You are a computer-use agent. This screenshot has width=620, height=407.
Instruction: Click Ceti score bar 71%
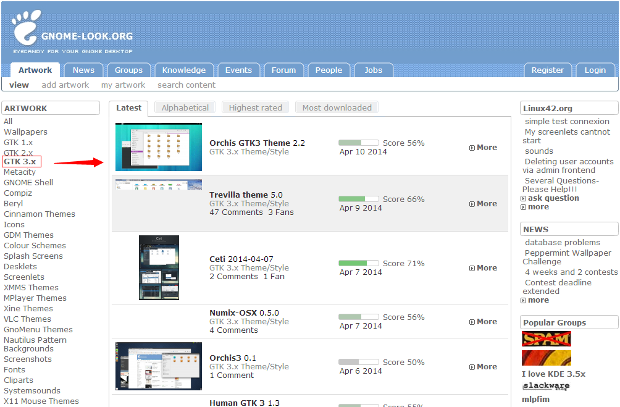pos(359,263)
